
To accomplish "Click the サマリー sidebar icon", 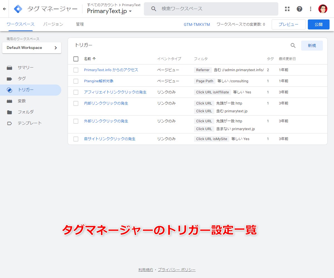I will pos(9,68).
